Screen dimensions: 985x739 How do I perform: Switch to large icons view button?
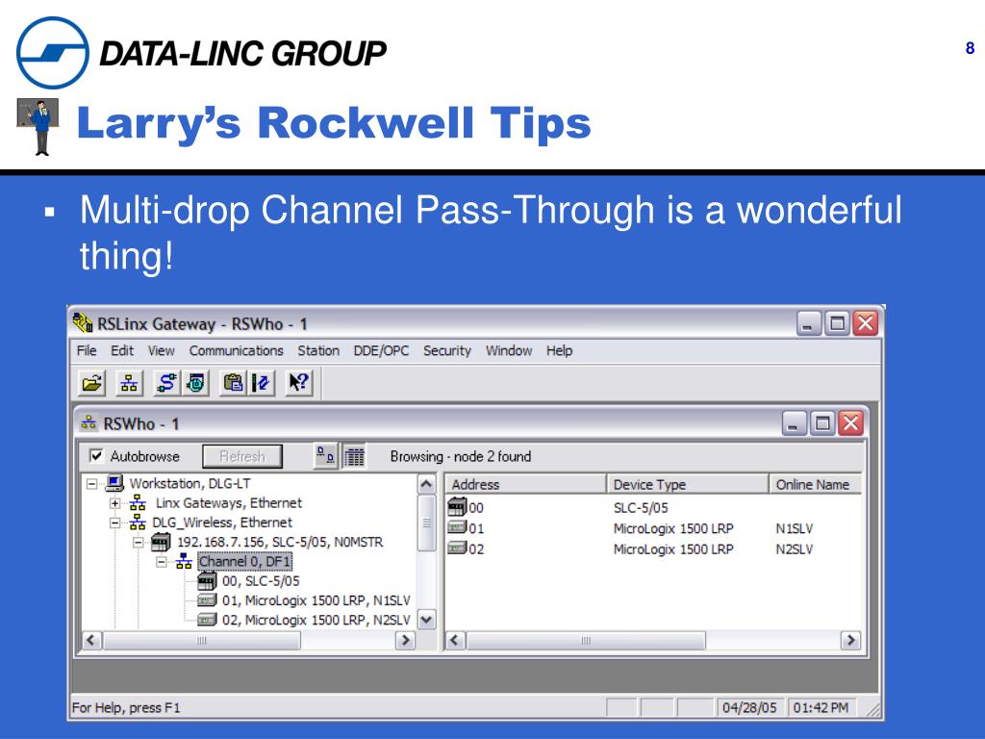(x=325, y=456)
